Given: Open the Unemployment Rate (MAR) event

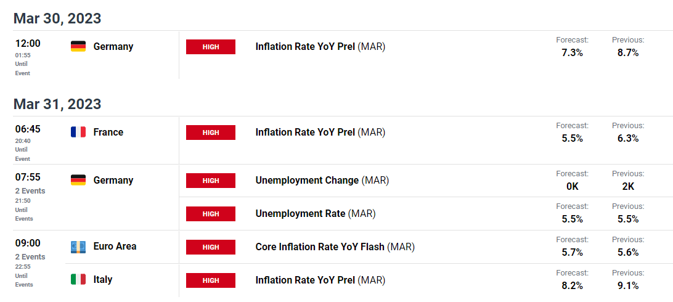Looking at the screenshot, I should pos(316,214).
